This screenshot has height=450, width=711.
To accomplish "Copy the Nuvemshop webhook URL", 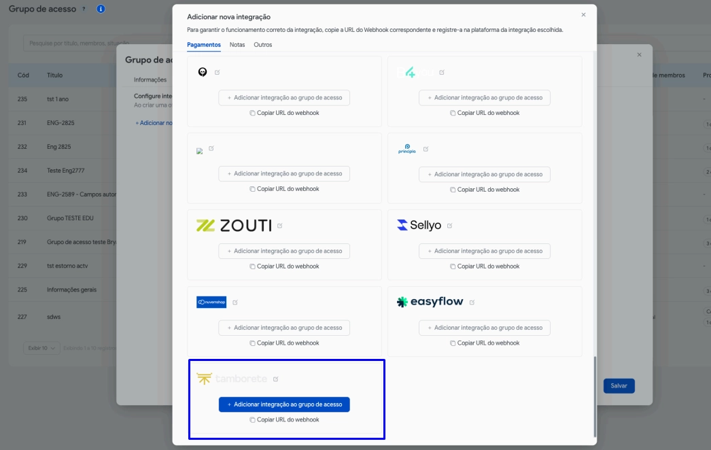I will [284, 343].
